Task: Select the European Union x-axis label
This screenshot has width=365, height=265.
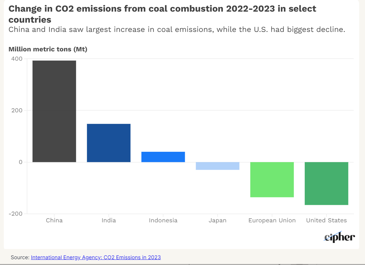Action: (272, 221)
